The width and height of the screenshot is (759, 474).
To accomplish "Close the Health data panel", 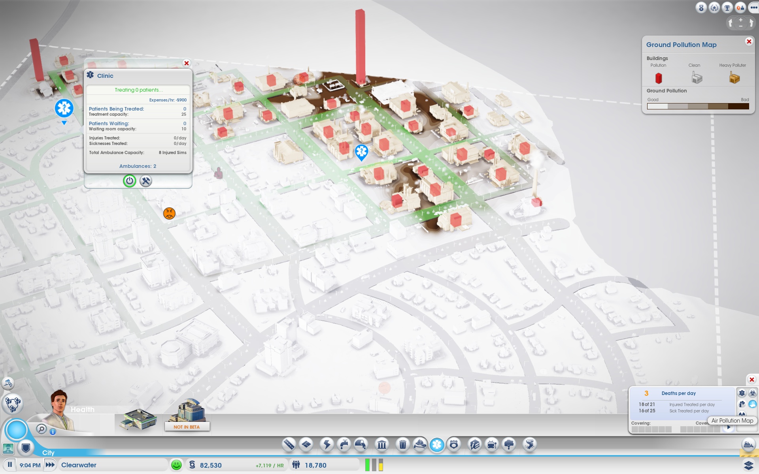I will [752, 380].
